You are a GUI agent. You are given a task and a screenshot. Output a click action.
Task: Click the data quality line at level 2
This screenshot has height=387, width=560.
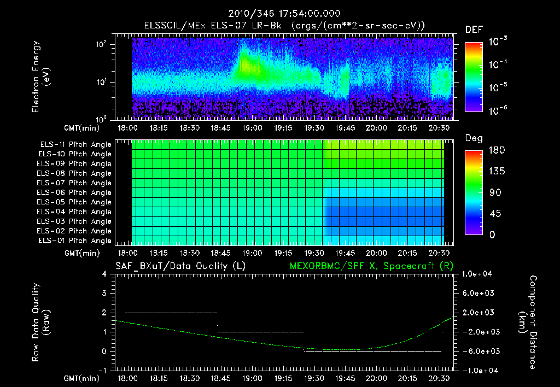pos(171,313)
